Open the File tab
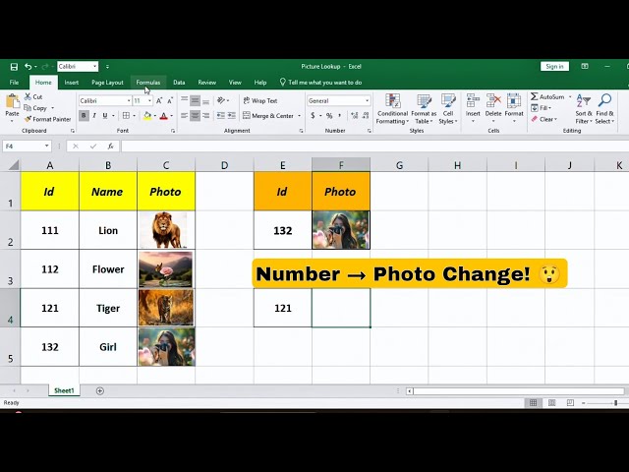Image resolution: width=629 pixels, height=472 pixels. click(14, 83)
